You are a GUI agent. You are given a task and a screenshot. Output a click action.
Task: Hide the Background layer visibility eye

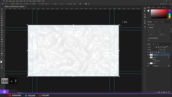coord(148,66)
